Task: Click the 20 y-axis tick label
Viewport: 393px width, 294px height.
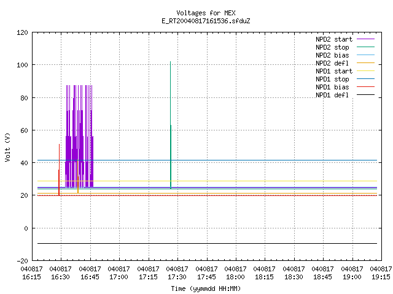Action: [x=24, y=195]
